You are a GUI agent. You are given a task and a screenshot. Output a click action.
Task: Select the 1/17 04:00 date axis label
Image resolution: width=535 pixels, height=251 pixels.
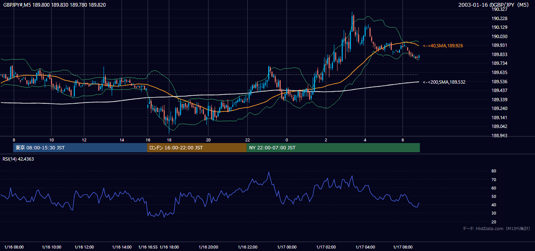pyautogui.click(x=365, y=247)
